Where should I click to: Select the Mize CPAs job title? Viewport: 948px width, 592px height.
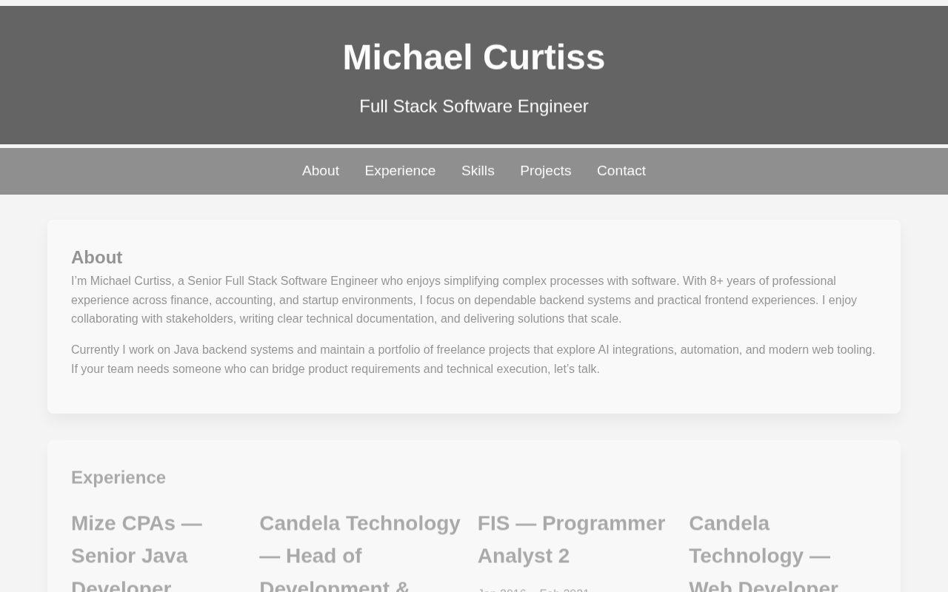(136, 539)
